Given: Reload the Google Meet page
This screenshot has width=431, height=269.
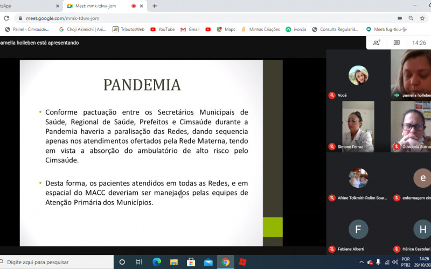Looking at the screenshot, I should (6, 18).
